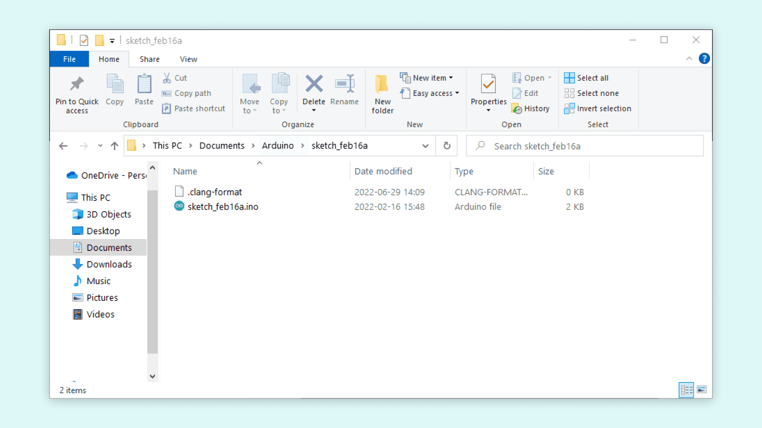Click the Pin to Quick access icon
Image resolution: width=762 pixels, height=428 pixels.
[77, 84]
